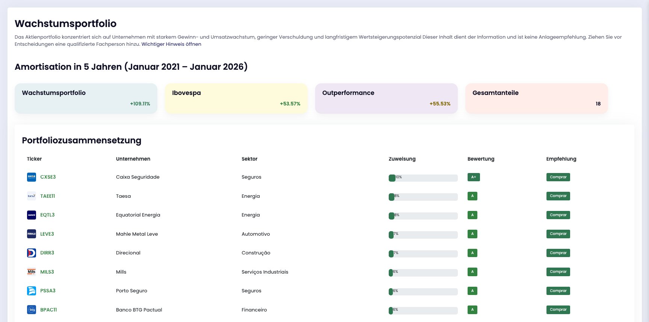Open ticker PSSA3
Screen dimensions: 649x322
pos(48,291)
